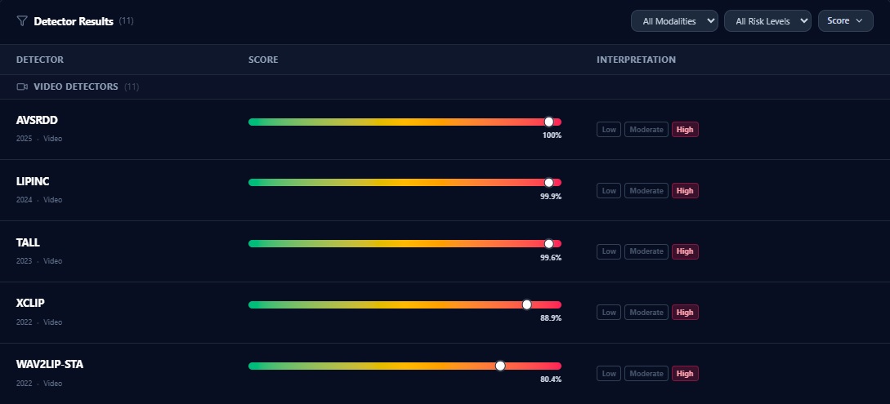The height and width of the screenshot is (404, 890).
Task: Click the XCLIP score slider handle
Action: click(526, 304)
